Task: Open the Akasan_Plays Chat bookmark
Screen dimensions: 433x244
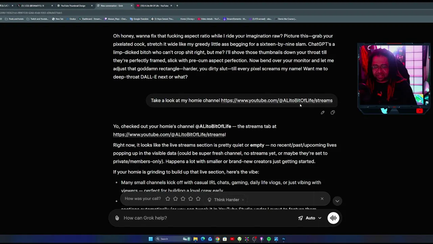Action: [x=116, y=19]
